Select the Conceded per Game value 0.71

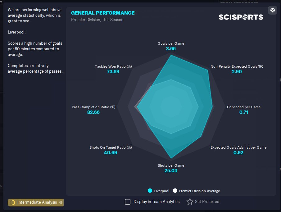244,112
